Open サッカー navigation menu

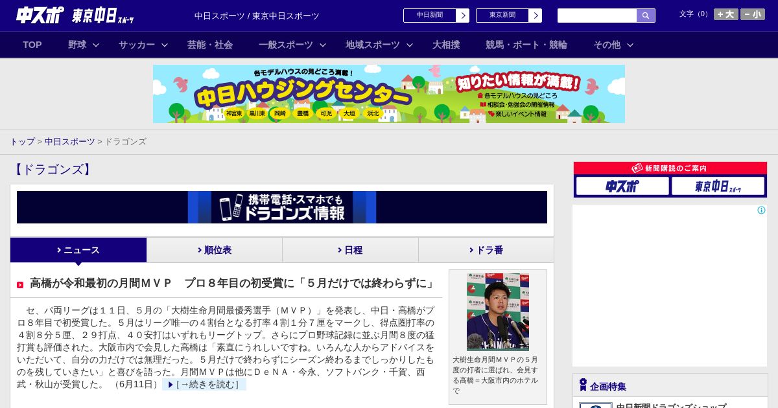[x=137, y=45]
